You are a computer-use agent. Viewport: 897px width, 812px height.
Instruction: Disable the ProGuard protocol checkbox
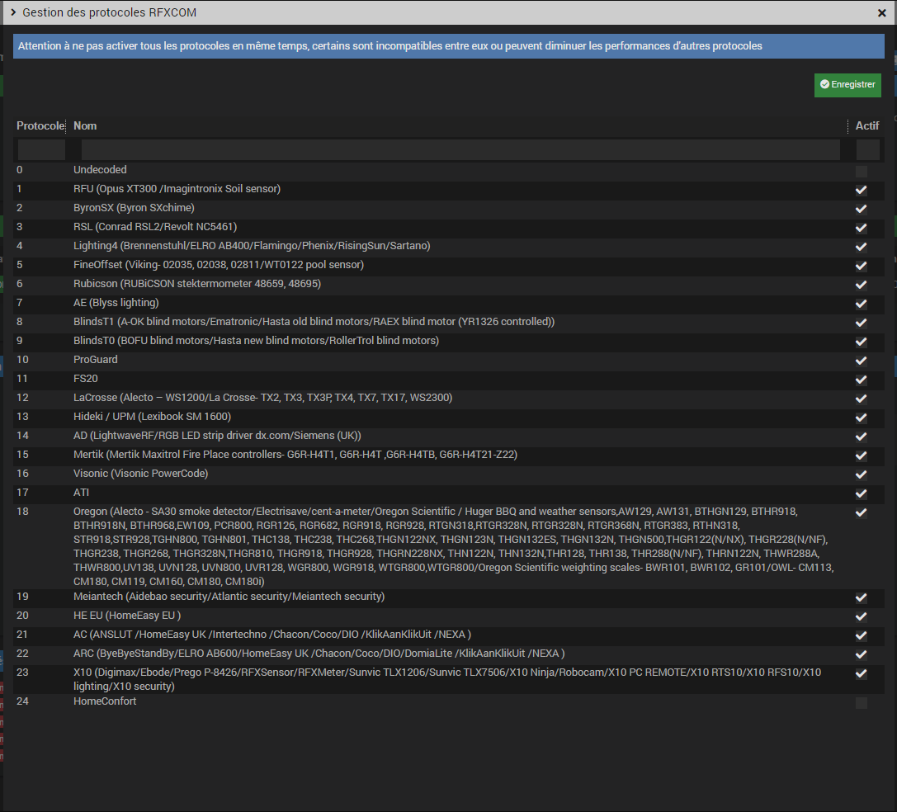[x=861, y=361]
